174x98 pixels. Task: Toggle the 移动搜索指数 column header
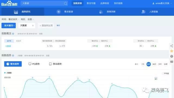pos(60,41)
